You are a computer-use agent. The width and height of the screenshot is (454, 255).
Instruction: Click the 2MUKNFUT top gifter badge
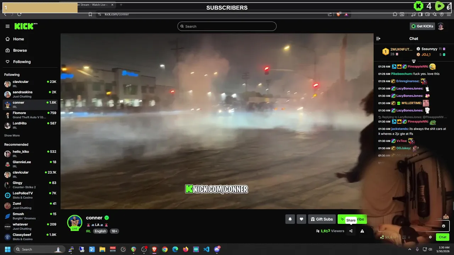(386, 52)
